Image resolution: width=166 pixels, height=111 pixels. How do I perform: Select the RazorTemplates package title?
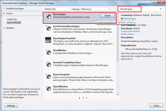61,74
